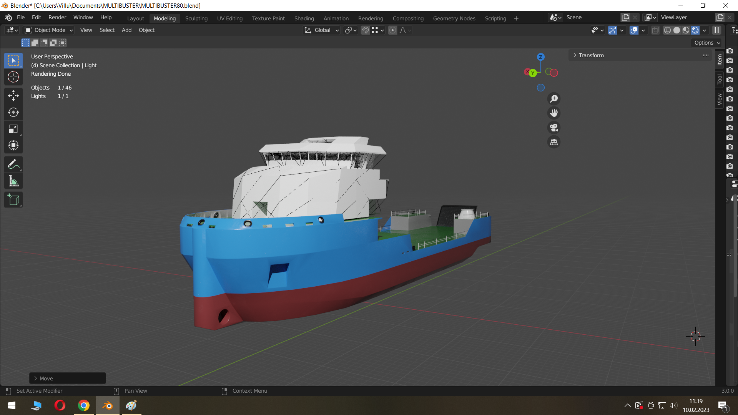Screen dimensions: 738x415
Task: Switch to the Geometry Nodes workspace tab
Action: tap(454, 18)
